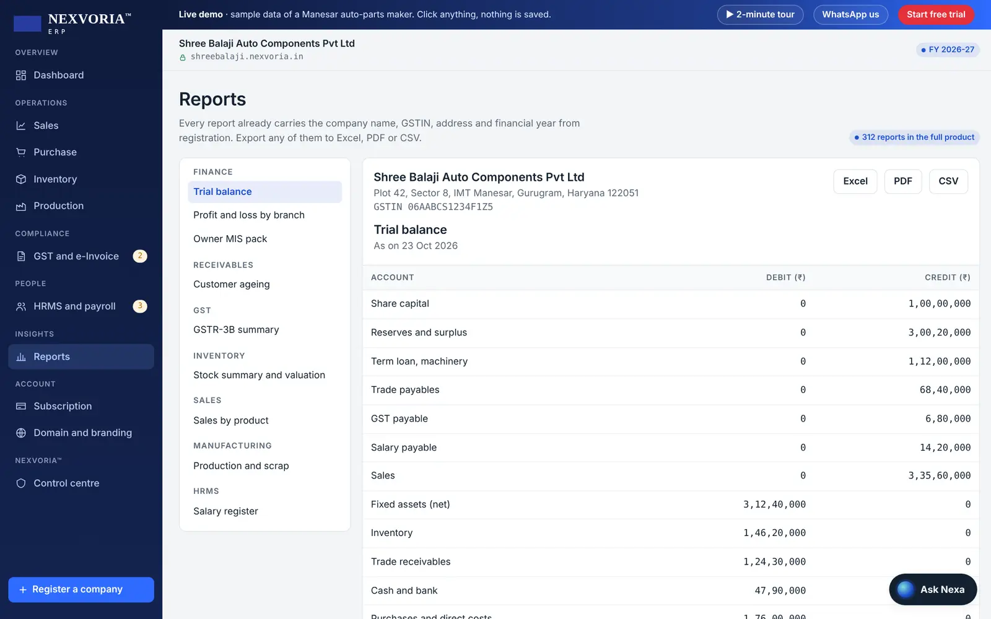
Task: Select Stock summary and valuation report
Action: click(264, 375)
